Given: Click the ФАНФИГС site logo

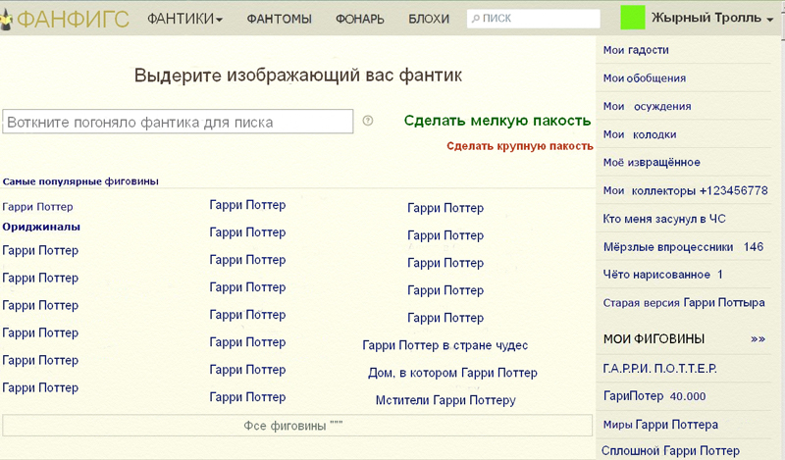Looking at the screenshot, I should click(x=65, y=19).
